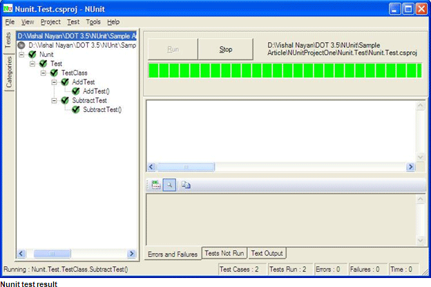Collapse the TestClass tree node
Image resolution: width=431 pixels, height=287 pixels.
coord(43,73)
